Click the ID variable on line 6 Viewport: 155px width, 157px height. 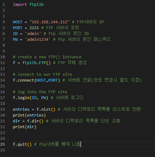(x=15, y=34)
